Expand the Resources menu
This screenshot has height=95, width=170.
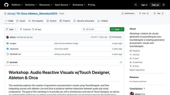[46, 5]
